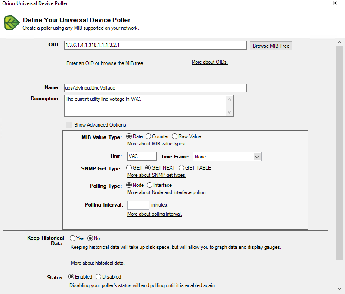This screenshot has height=294, width=345.
Task: Click the Browse MIB Tree button
Action: (x=271, y=46)
